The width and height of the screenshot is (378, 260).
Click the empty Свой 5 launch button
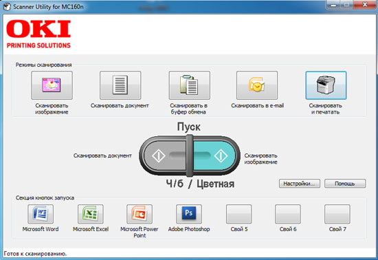point(239,214)
